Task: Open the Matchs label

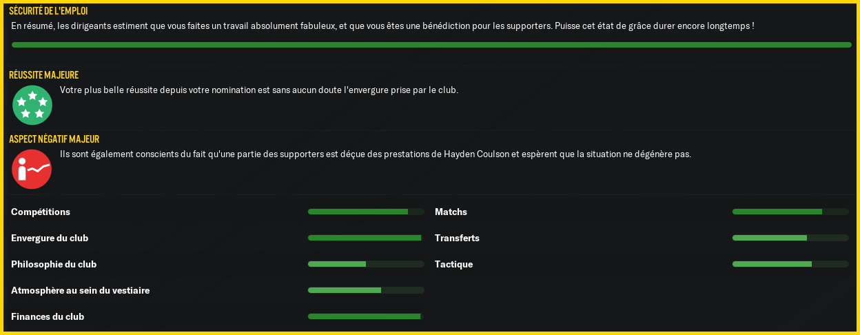Action: tap(451, 212)
